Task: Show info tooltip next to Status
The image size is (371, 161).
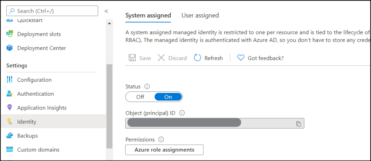Action: tap(147, 86)
